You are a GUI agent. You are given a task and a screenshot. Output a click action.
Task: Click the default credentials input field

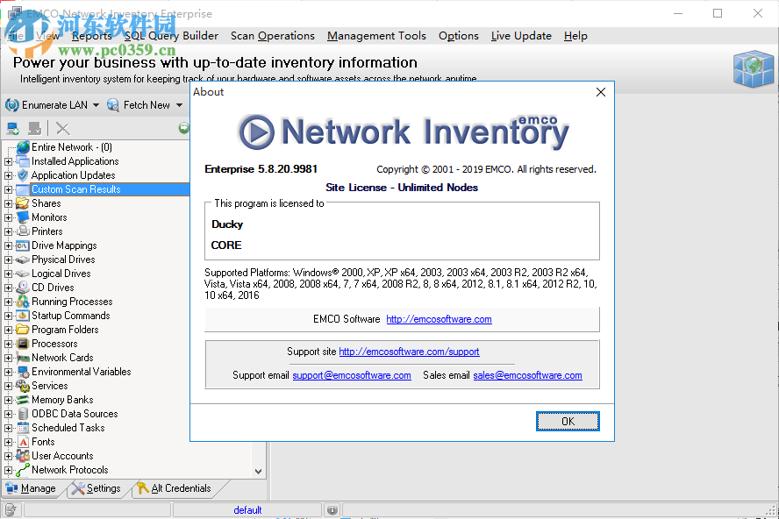[x=247, y=509]
